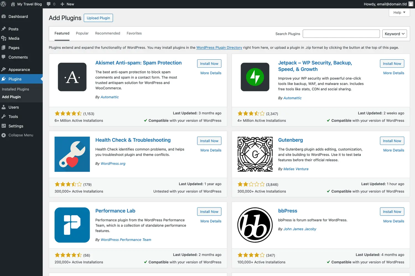Open WordPress.org author link
This screenshot has width=415, height=276.
[113, 164]
